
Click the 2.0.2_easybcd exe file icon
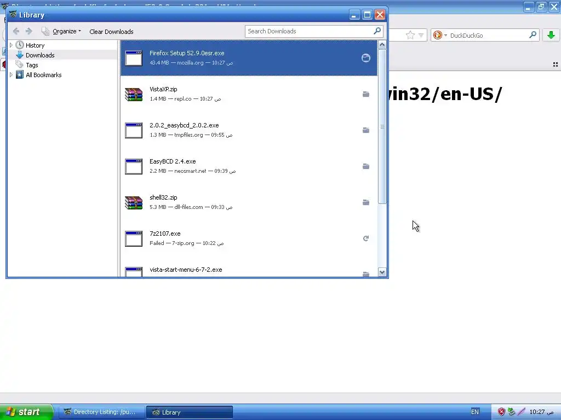coord(134,130)
